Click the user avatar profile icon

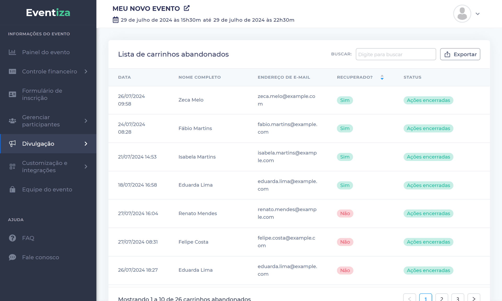point(462,14)
